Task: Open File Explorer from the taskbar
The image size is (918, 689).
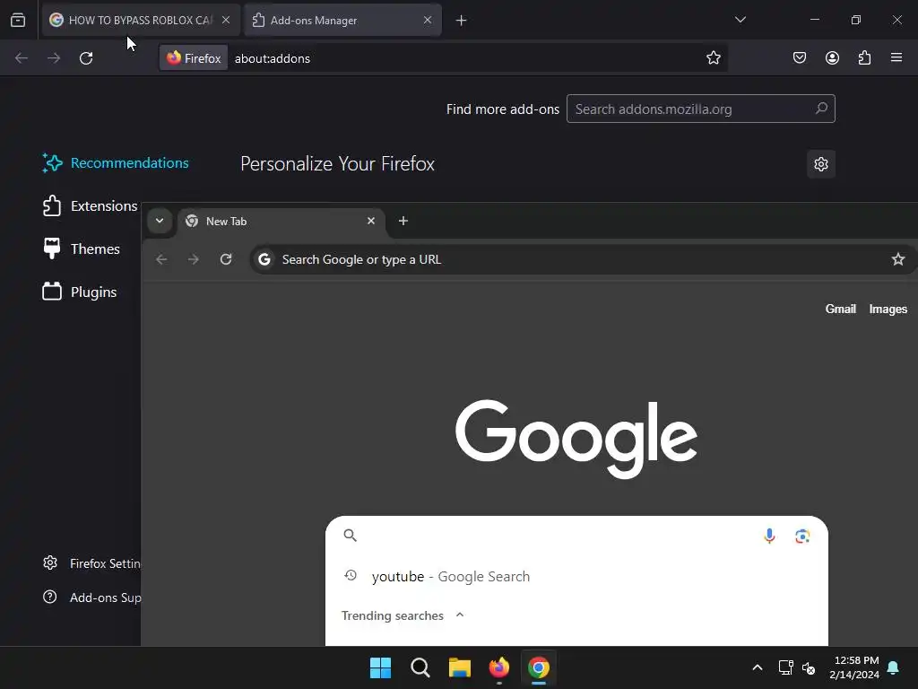Action: pos(460,667)
